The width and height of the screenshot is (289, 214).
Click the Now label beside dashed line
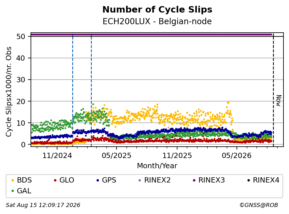(279, 101)
